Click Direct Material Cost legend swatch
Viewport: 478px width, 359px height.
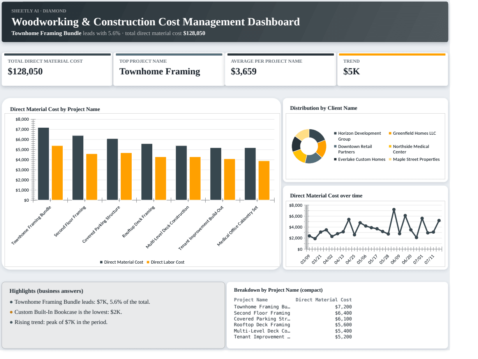coord(102,262)
